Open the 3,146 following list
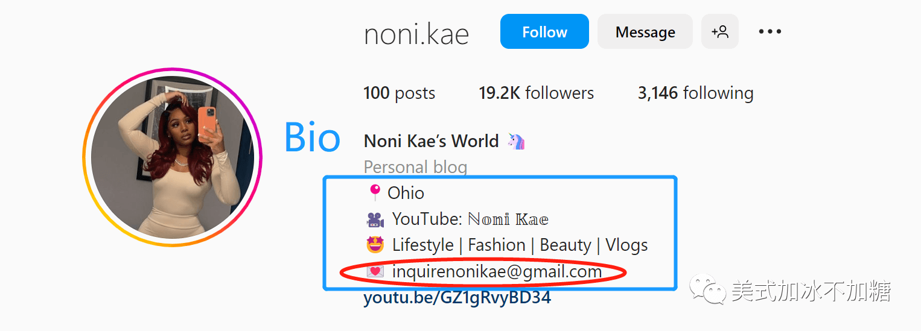Screen dimensions: 921x331 (695, 93)
